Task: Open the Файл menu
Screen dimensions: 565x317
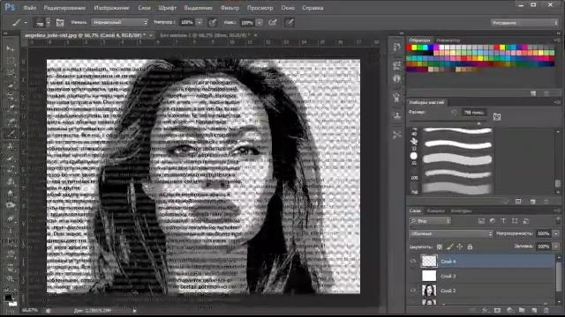Action: click(29, 8)
